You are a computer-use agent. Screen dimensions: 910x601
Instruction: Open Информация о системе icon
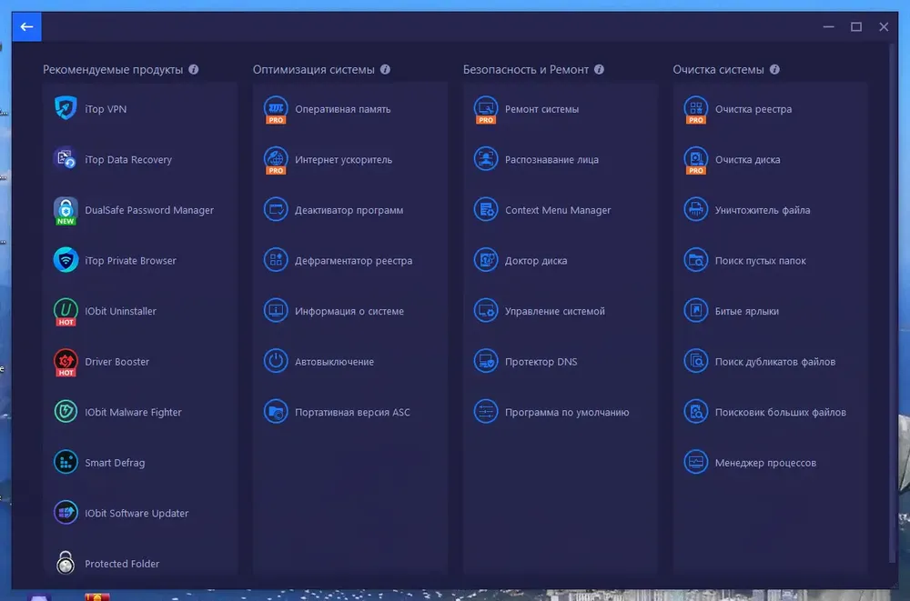(276, 310)
